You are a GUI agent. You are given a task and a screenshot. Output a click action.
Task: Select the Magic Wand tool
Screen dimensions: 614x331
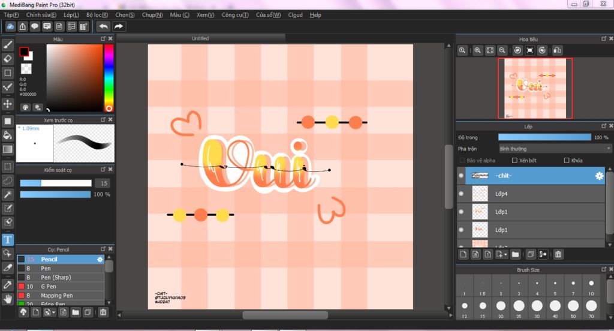click(x=7, y=194)
